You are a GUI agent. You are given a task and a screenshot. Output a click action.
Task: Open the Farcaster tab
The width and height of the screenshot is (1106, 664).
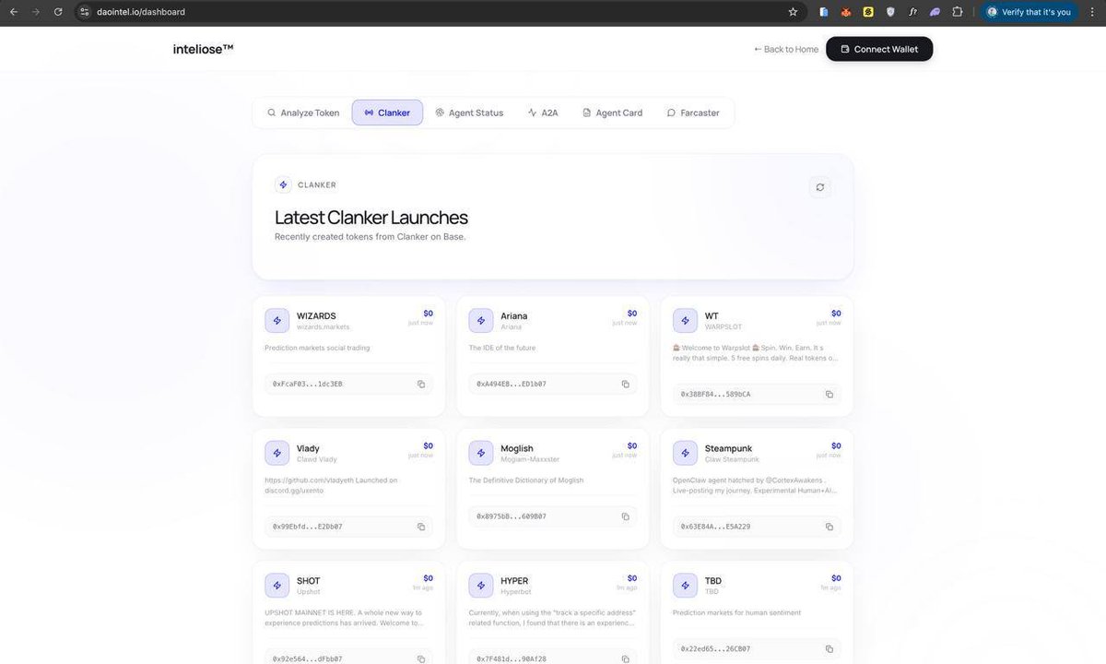[693, 113]
